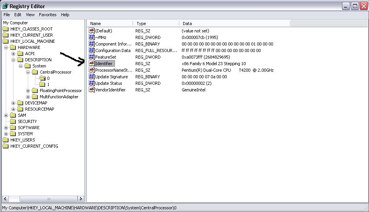The image size is (369, 212).
Task: Click the folder icon beside HKEY_CURRENT_CONFIG
Action: tap(6, 146)
